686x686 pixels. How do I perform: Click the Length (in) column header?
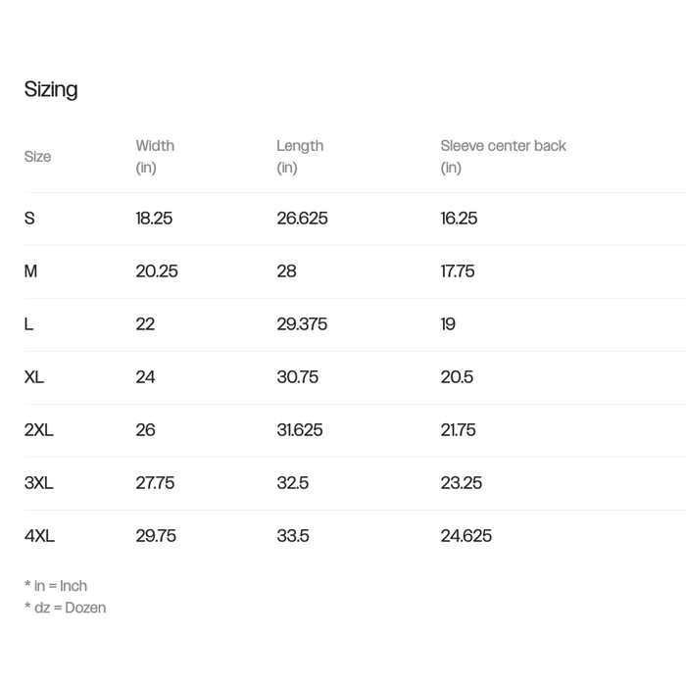point(300,157)
